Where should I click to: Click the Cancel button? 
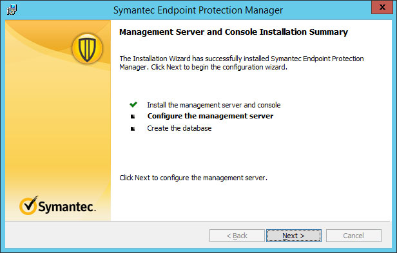click(x=353, y=236)
